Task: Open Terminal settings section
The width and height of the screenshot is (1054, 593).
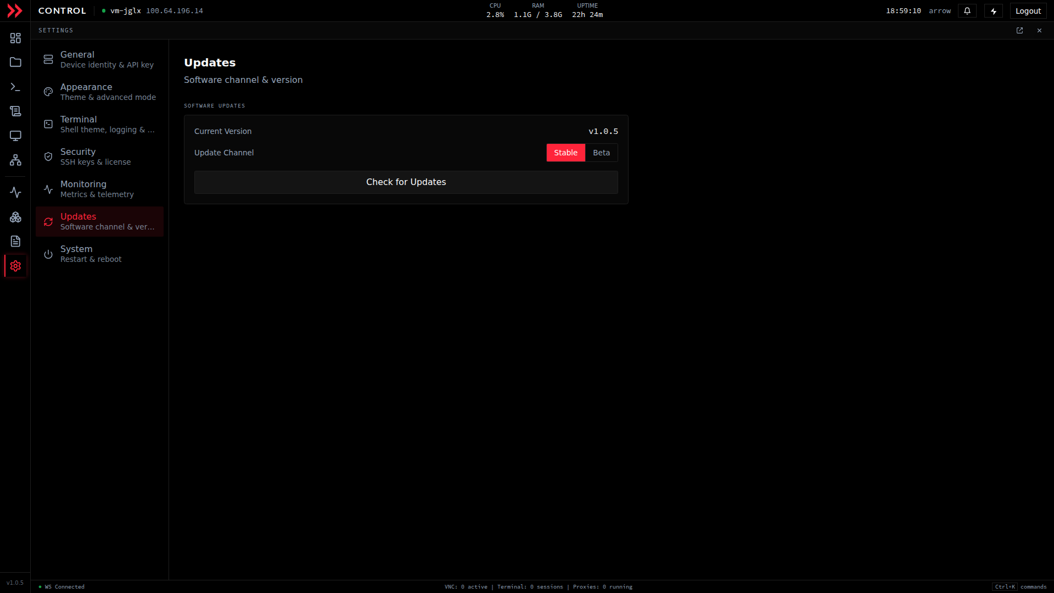Action: point(99,124)
